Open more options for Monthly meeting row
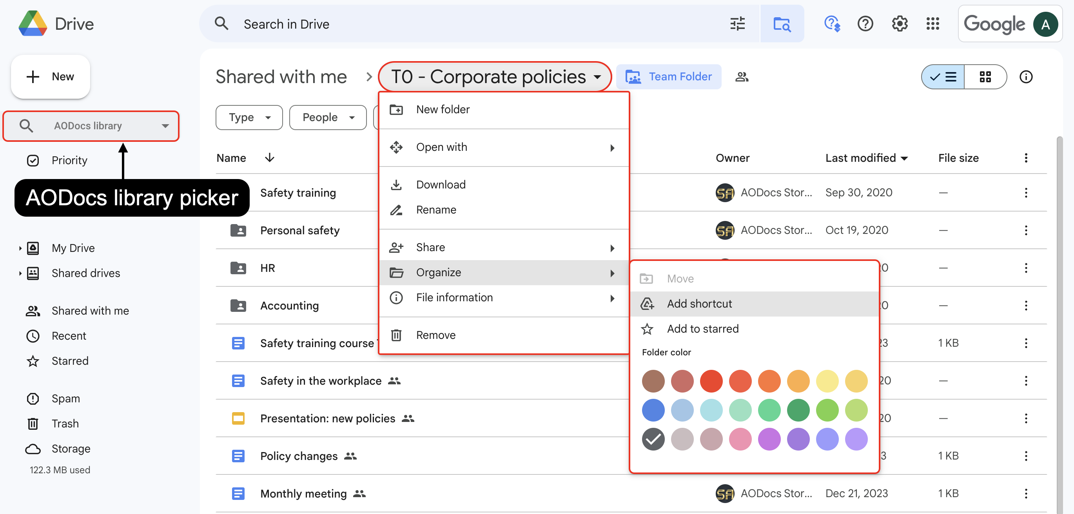This screenshot has width=1074, height=514. tap(1026, 494)
